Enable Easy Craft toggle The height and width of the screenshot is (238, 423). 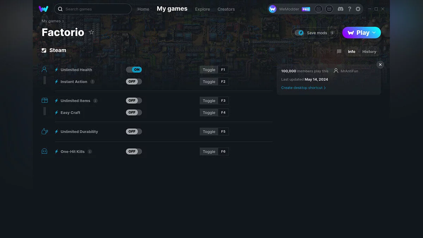pos(134,112)
